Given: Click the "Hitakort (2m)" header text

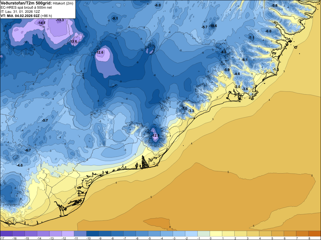Looking at the screenshot, I should click(x=63, y=3).
